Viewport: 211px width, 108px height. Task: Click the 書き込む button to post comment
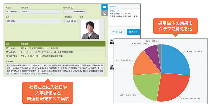(x=133, y=32)
